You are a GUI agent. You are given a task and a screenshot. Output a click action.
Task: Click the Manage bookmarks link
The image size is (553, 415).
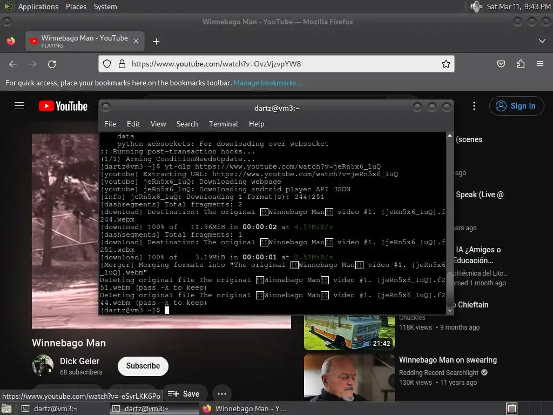pyautogui.click(x=268, y=83)
